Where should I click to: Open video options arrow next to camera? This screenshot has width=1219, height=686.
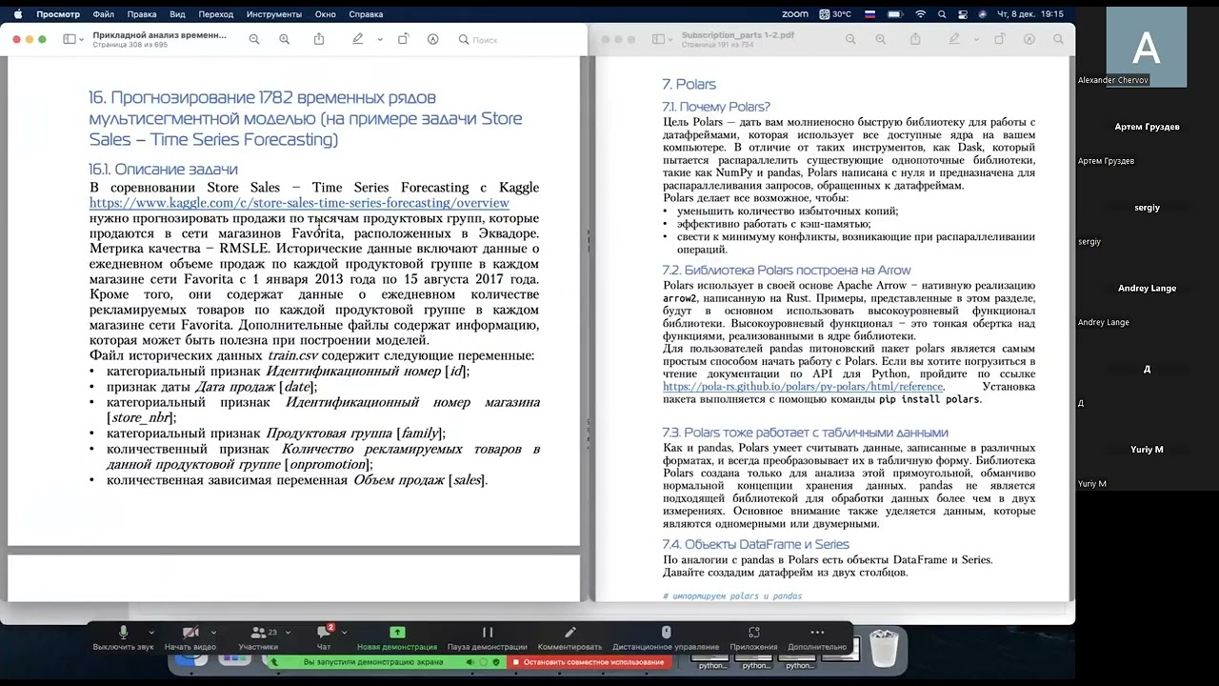point(213,632)
